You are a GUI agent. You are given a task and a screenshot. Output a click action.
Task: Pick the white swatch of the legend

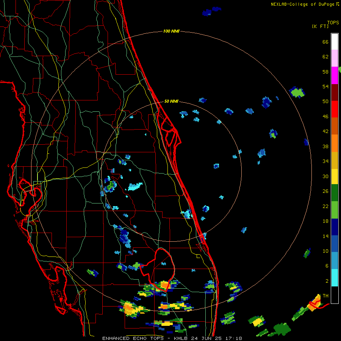tap(335, 42)
